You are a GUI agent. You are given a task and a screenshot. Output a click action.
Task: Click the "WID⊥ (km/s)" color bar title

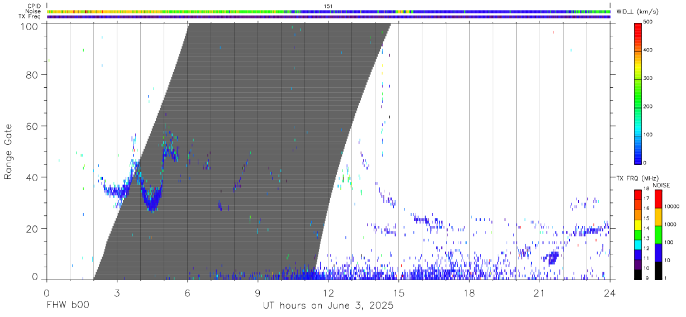click(x=638, y=11)
